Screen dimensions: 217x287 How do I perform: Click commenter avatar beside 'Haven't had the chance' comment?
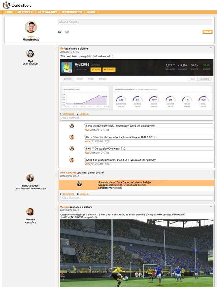pyautogui.click(x=72, y=137)
